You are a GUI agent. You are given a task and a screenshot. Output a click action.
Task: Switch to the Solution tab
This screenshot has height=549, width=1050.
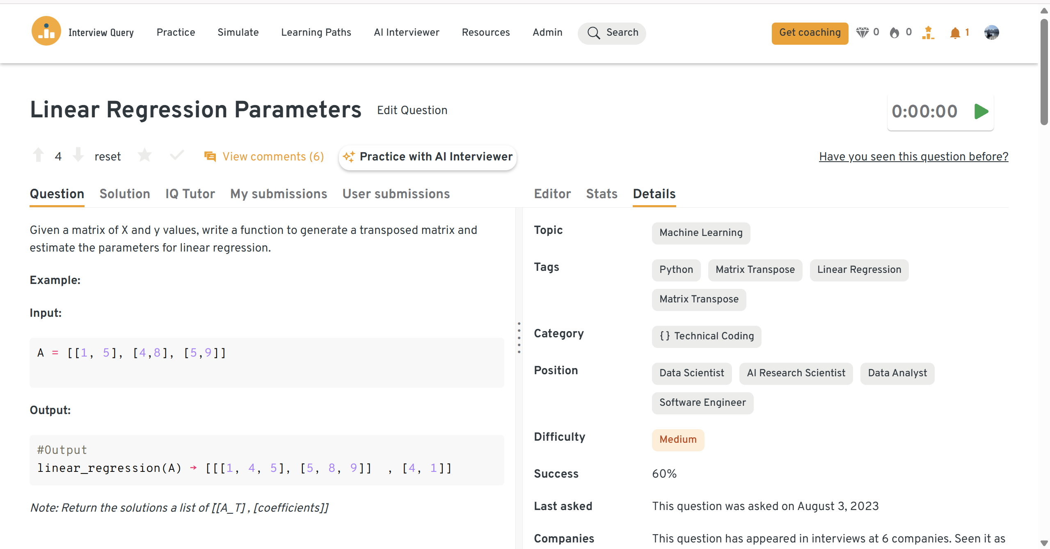pos(125,194)
